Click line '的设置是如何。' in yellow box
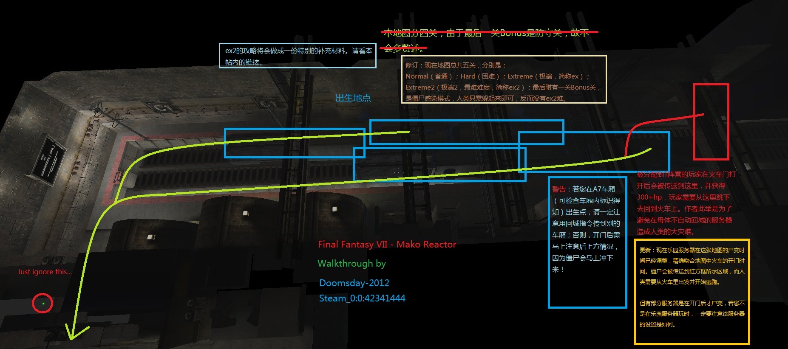The image size is (788, 349). tap(658, 324)
